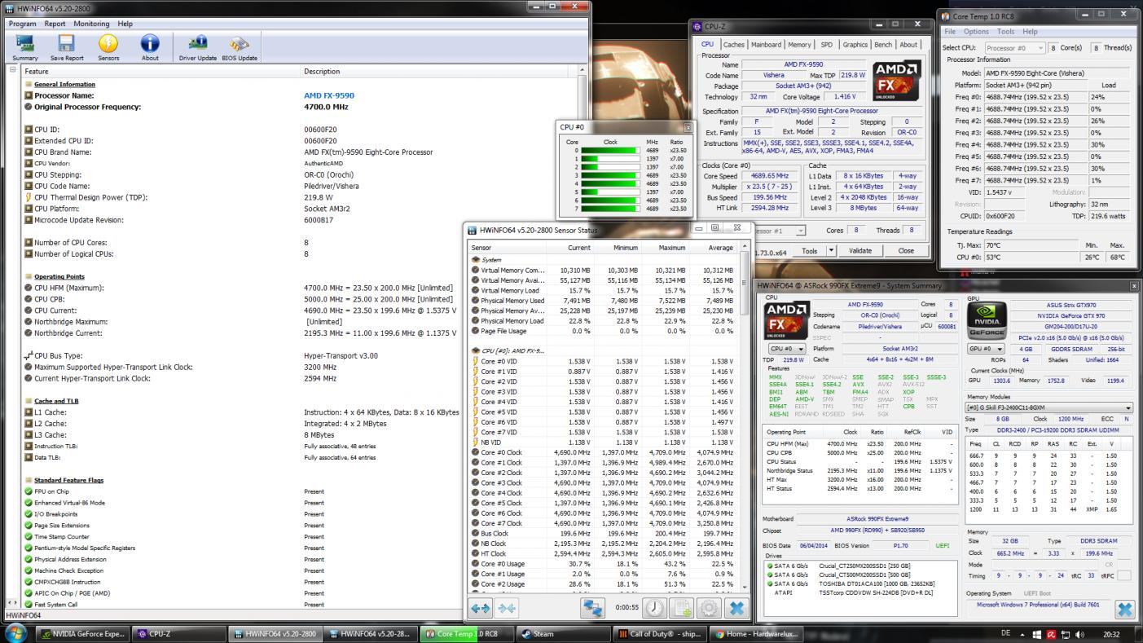1143x643 pixels.
Task: Open the Program menu in HWiNFO64
Action: click(22, 24)
